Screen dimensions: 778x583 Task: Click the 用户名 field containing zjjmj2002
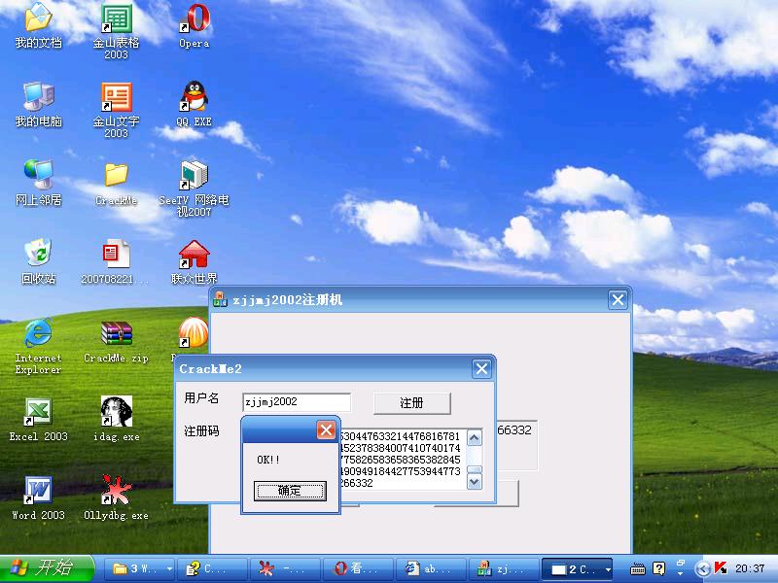pos(297,402)
